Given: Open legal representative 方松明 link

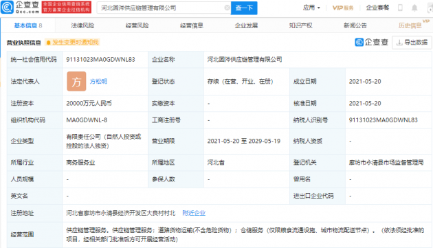Looking at the screenshot, I should [98, 82].
